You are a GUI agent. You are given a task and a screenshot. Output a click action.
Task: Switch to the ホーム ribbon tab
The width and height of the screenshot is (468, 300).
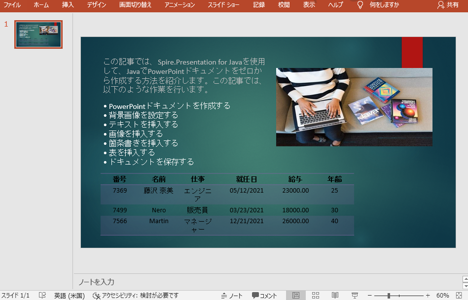tap(41, 5)
